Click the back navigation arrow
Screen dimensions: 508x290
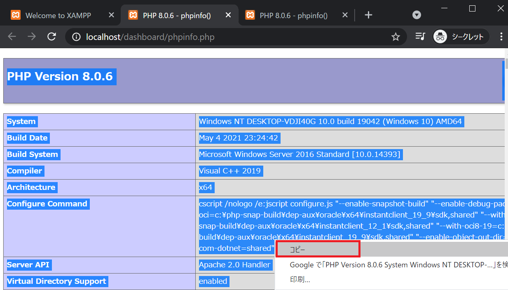pyautogui.click(x=12, y=37)
